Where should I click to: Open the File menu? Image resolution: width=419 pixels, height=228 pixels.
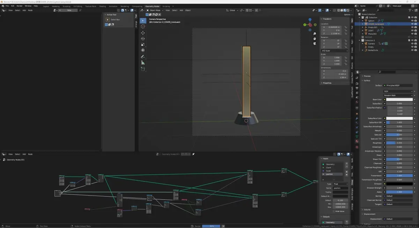(7, 6)
